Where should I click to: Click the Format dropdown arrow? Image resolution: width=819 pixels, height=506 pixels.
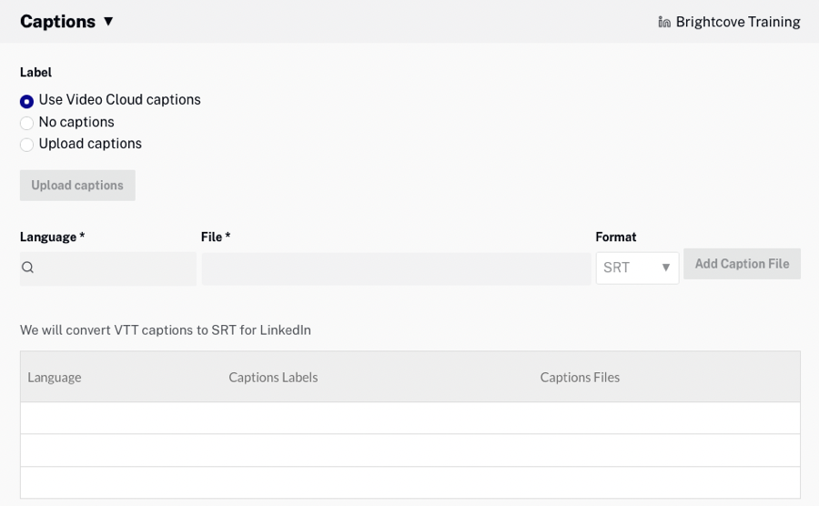click(x=665, y=268)
